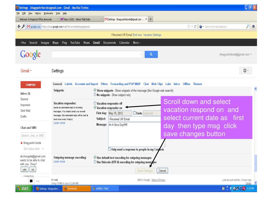The width and height of the screenshot is (268, 201).
Task: Close the Gmail Settings browser tab
Action: [146, 19]
